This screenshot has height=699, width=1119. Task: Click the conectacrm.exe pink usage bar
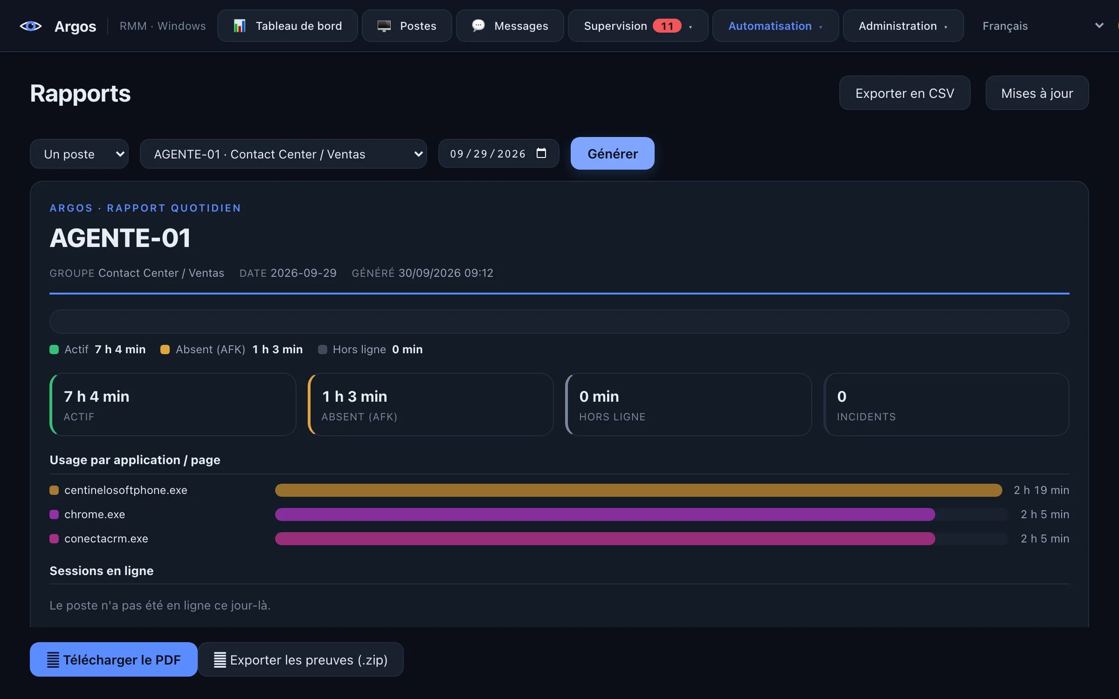(605, 538)
